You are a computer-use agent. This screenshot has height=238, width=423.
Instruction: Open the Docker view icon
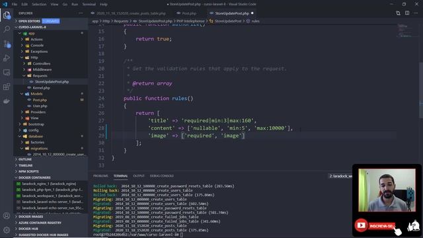click(x=7, y=101)
